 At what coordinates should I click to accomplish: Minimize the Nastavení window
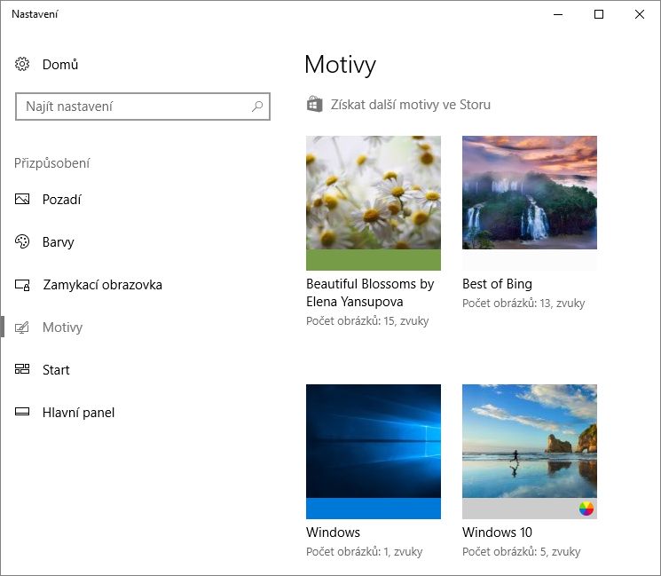[558, 14]
